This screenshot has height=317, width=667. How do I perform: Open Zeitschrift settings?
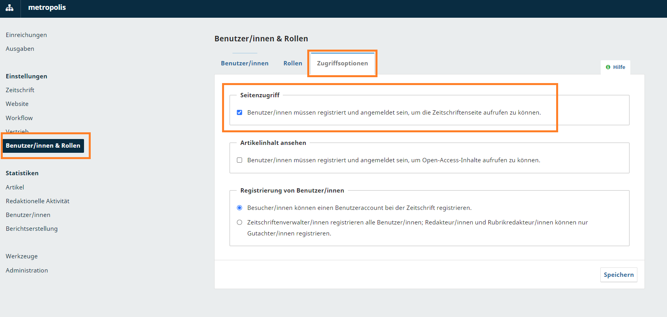[20, 90]
